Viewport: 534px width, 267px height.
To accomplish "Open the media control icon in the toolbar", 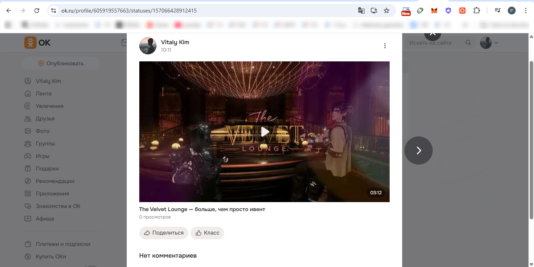I will [x=498, y=11].
